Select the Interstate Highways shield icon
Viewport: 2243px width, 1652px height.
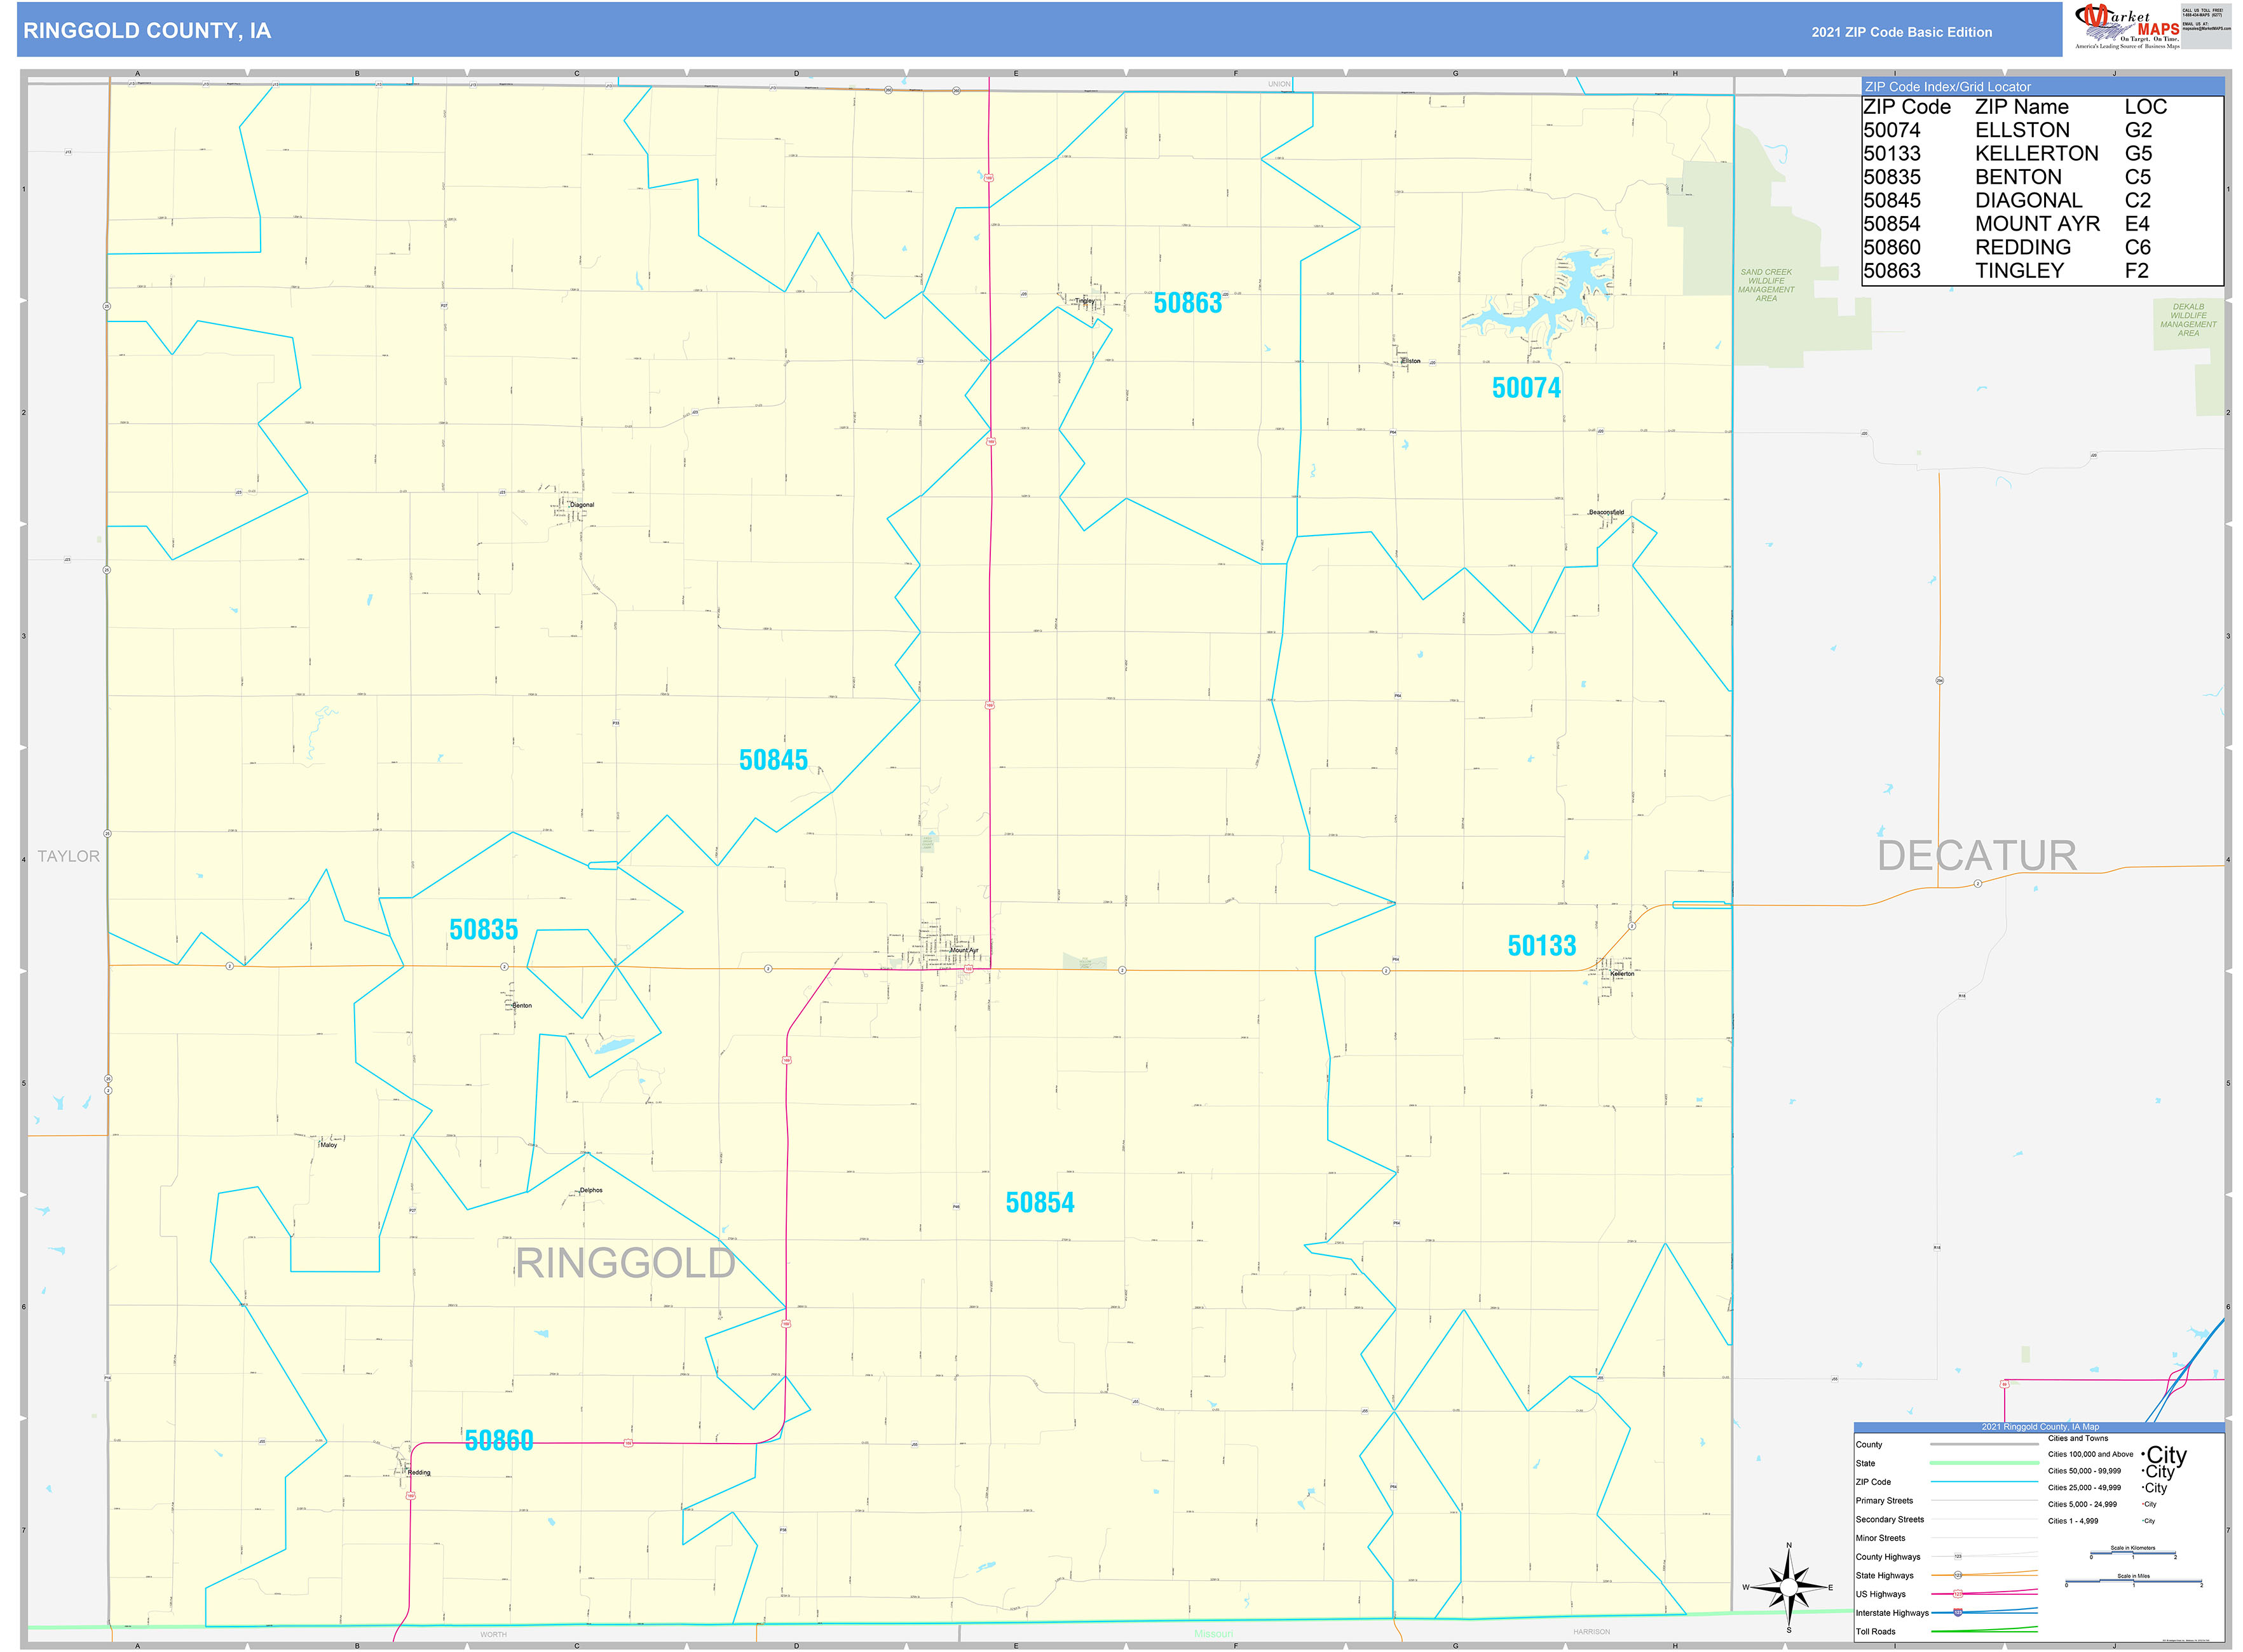pyautogui.click(x=1958, y=1613)
